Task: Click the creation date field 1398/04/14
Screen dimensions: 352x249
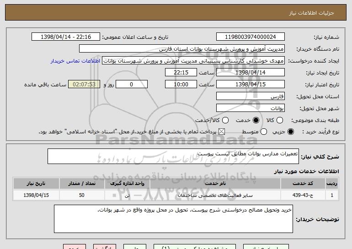Action: click(x=251, y=73)
